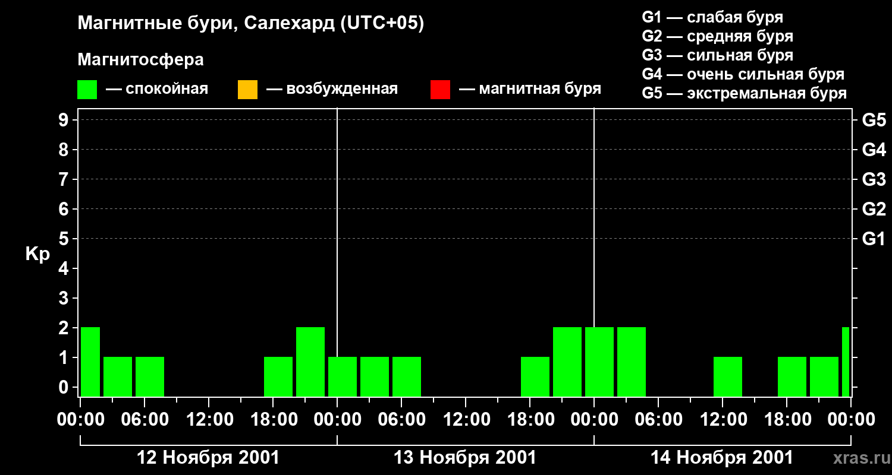Select the 'G3 — сильная буря' legend line
This screenshot has width=892, height=475.
point(718,55)
